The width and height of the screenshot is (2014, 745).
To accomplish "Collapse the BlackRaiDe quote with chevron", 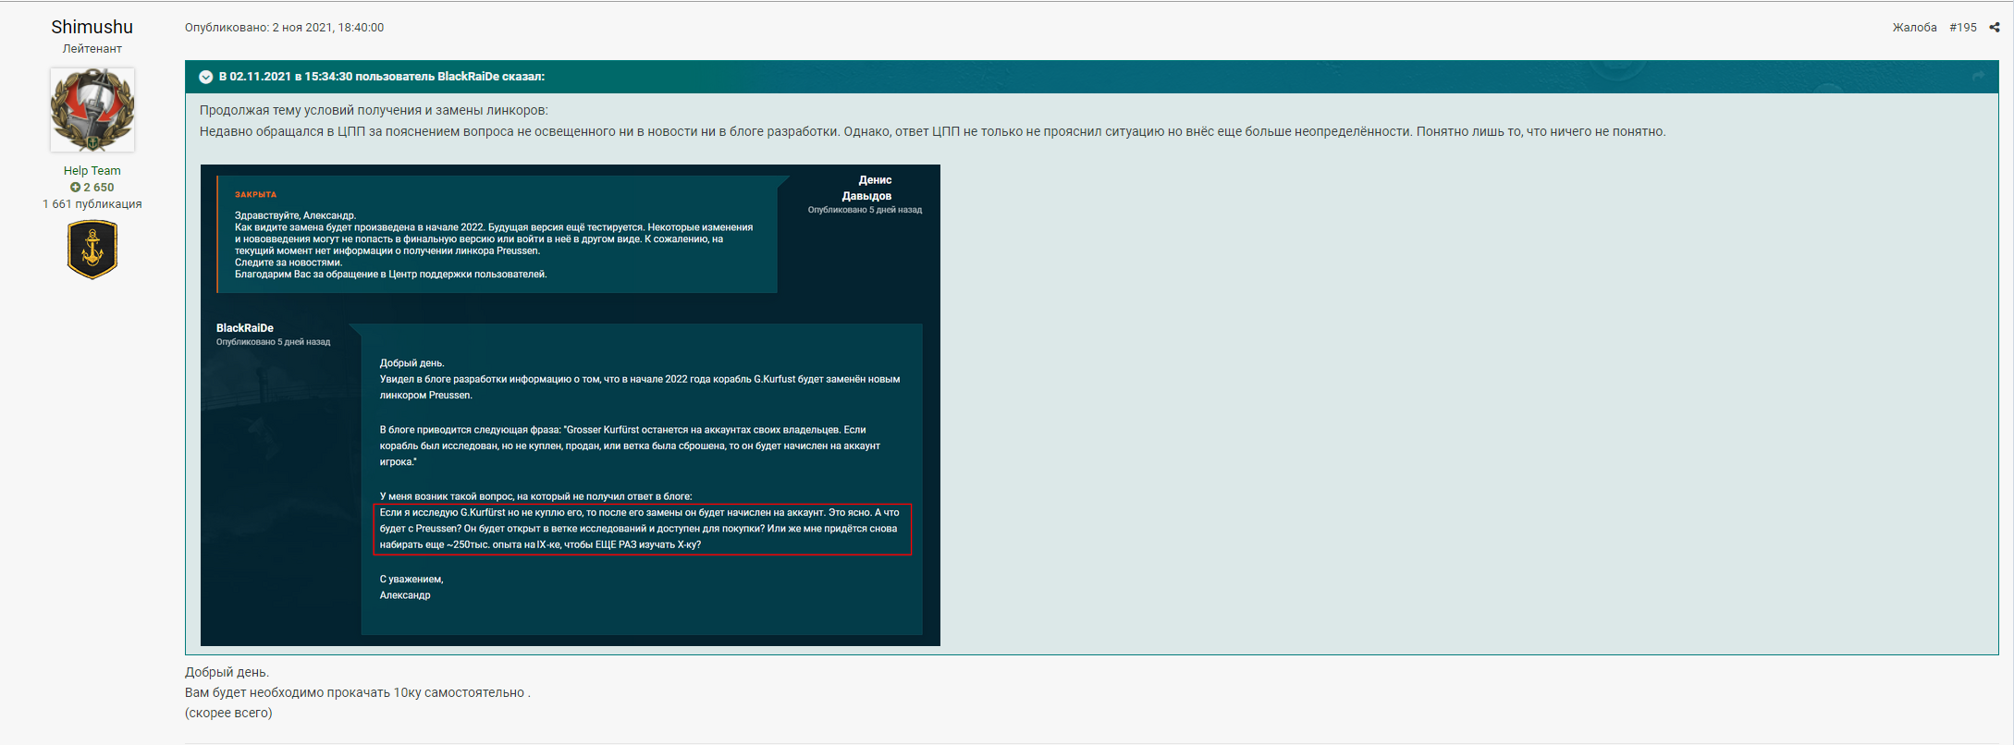I will tap(206, 77).
